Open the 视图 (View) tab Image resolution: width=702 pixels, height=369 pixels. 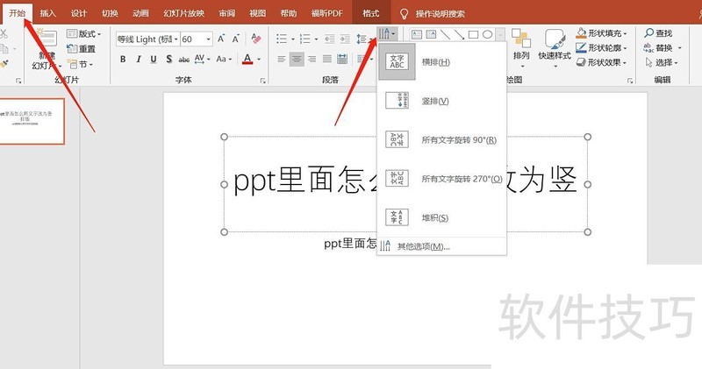click(257, 13)
